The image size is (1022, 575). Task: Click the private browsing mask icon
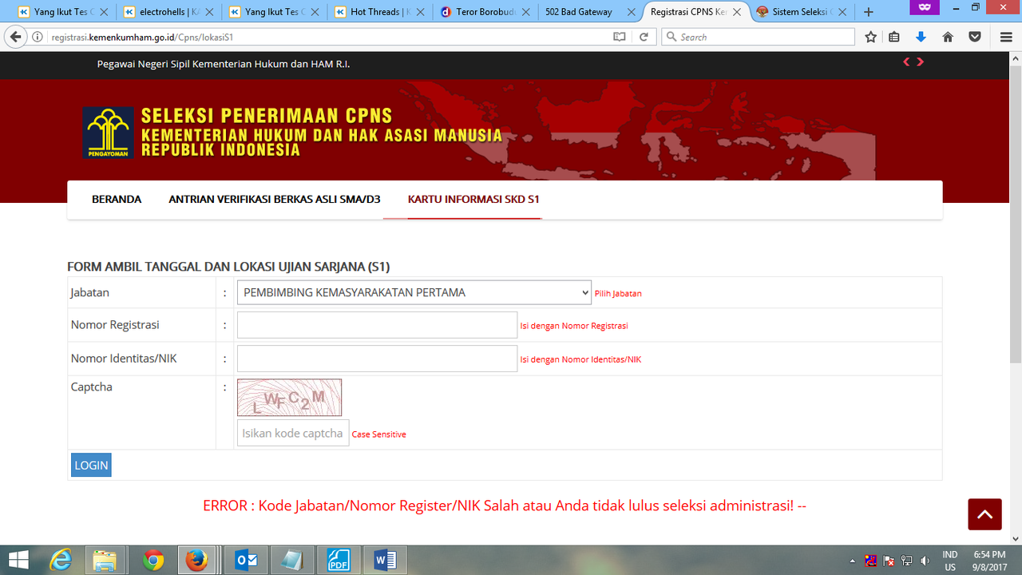pyautogui.click(x=925, y=7)
